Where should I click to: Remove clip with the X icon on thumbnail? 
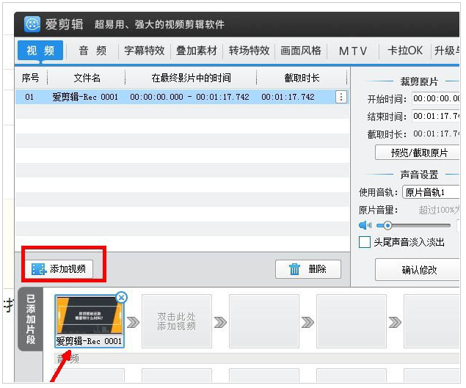click(122, 297)
